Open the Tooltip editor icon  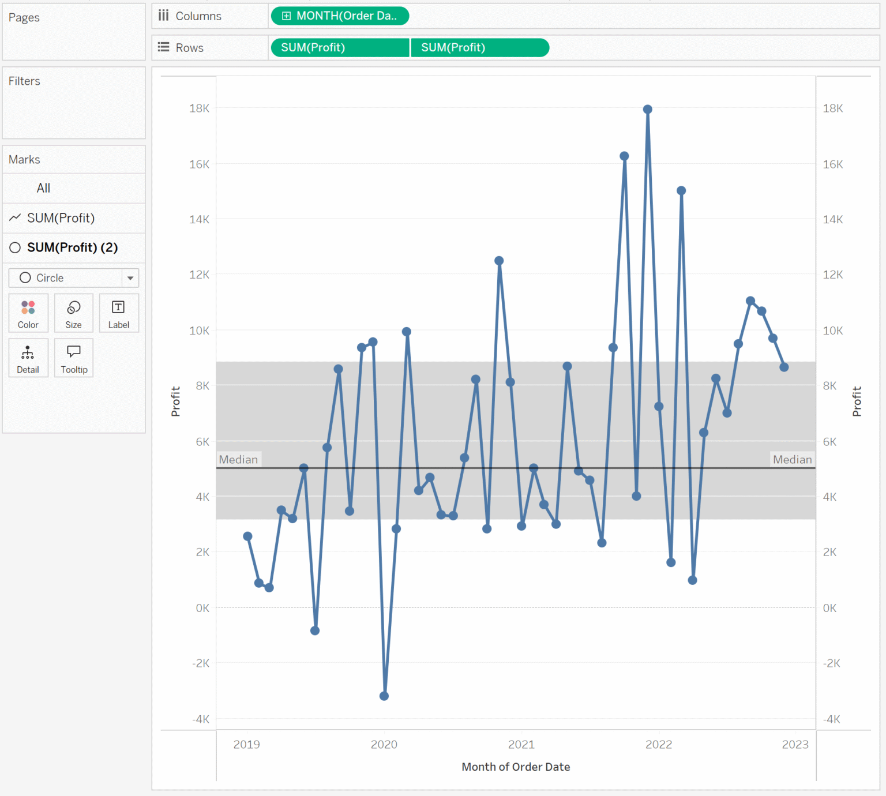click(73, 358)
